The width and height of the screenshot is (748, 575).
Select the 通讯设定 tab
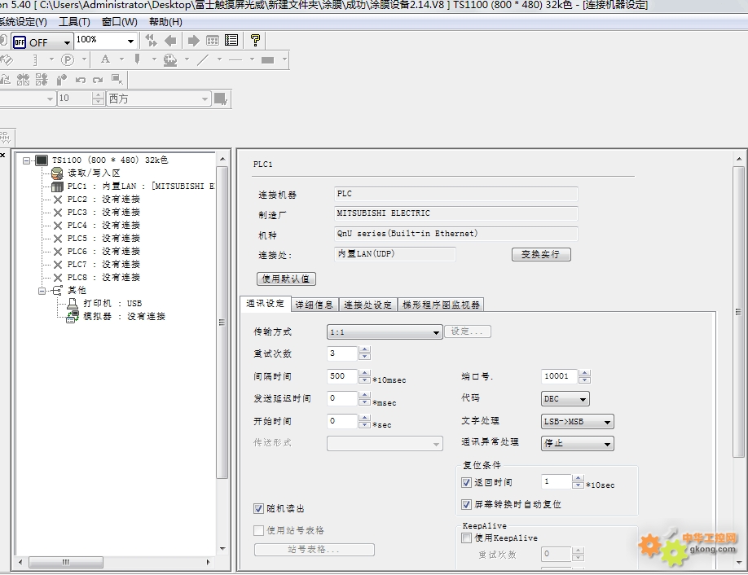tap(266, 304)
